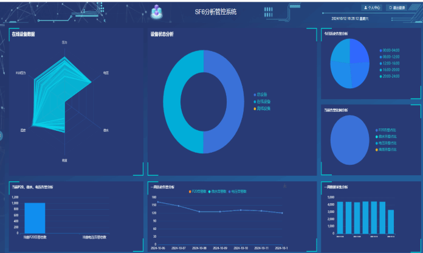
Task: Click the user icon in 个人中心
Action: (365, 8)
